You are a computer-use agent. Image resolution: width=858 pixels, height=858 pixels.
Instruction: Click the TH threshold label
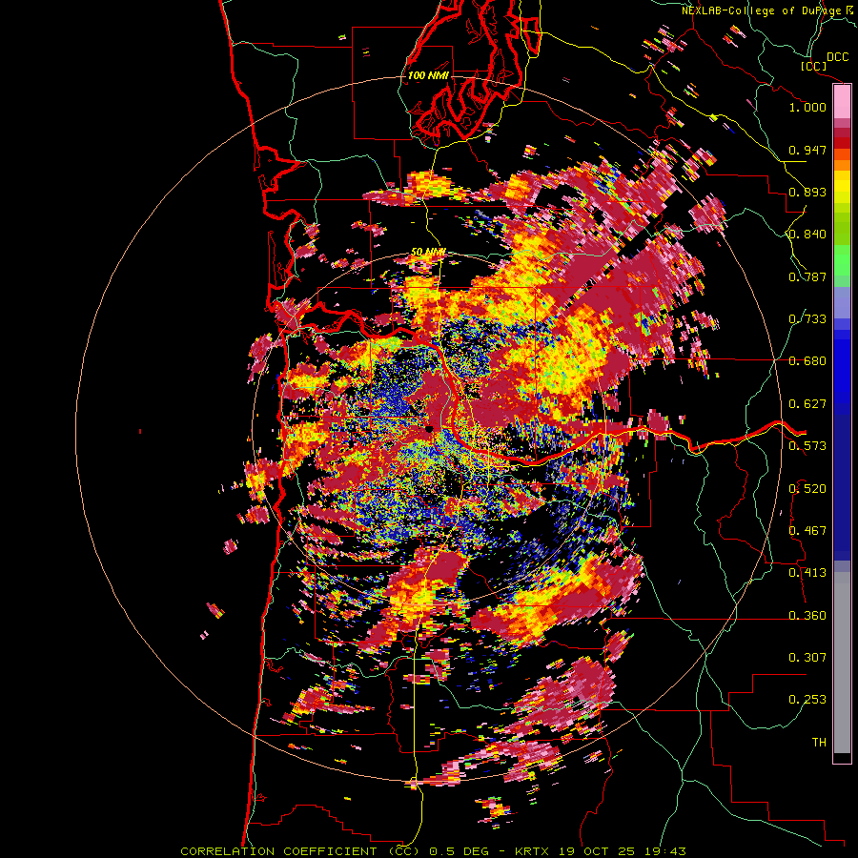819,743
